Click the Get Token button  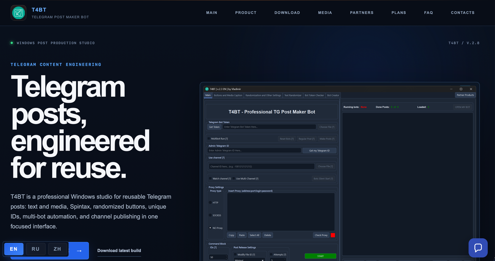tap(214, 127)
